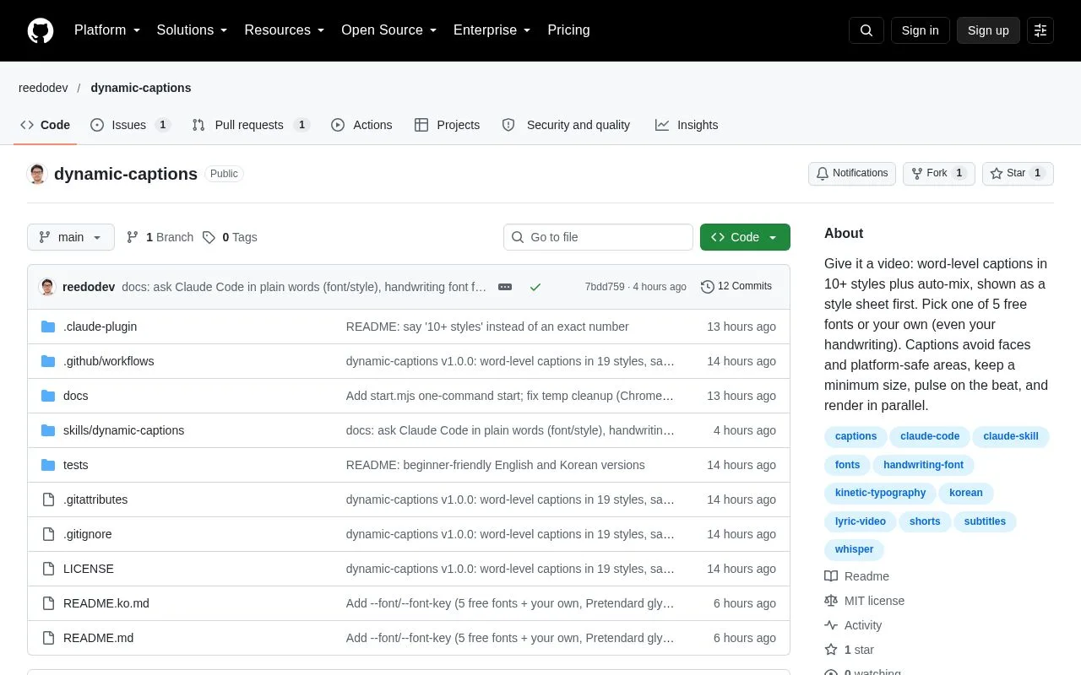The height and width of the screenshot is (675, 1081).
Task: View the 12 Commits history
Action: pos(736,287)
